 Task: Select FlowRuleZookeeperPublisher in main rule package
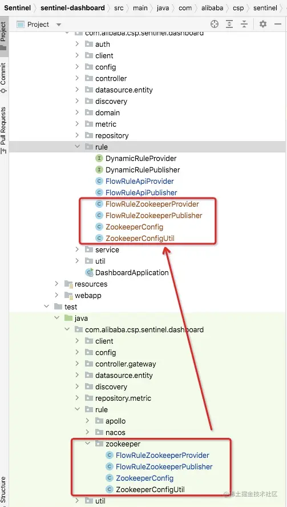(154, 215)
